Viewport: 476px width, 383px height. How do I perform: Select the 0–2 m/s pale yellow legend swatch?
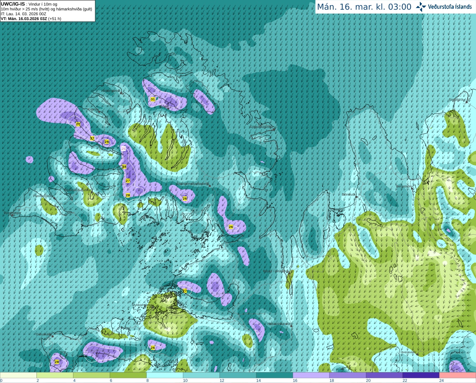18,375
